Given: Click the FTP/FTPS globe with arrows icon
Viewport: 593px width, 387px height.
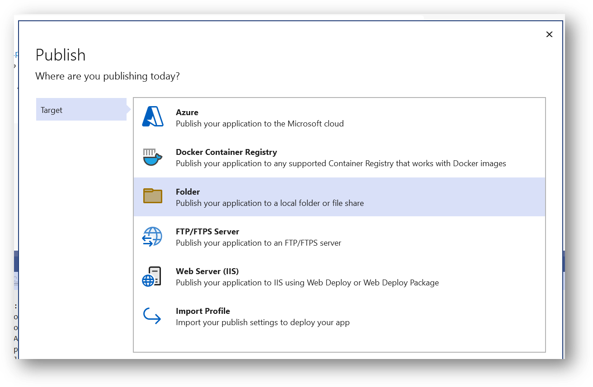Looking at the screenshot, I should [x=152, y=236].
